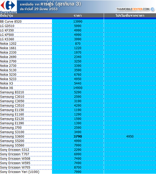Click price 1590
Viewport: 156px width, 174px height.
click(78, 119)
